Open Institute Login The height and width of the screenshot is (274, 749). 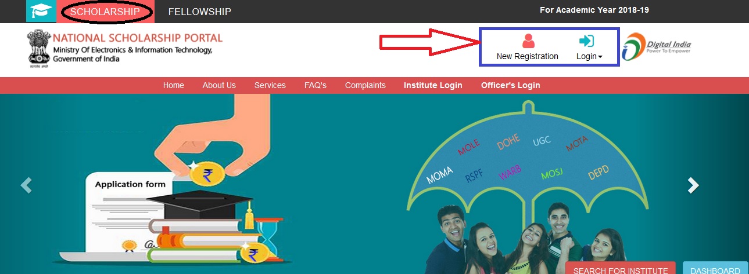coord(433,85)
